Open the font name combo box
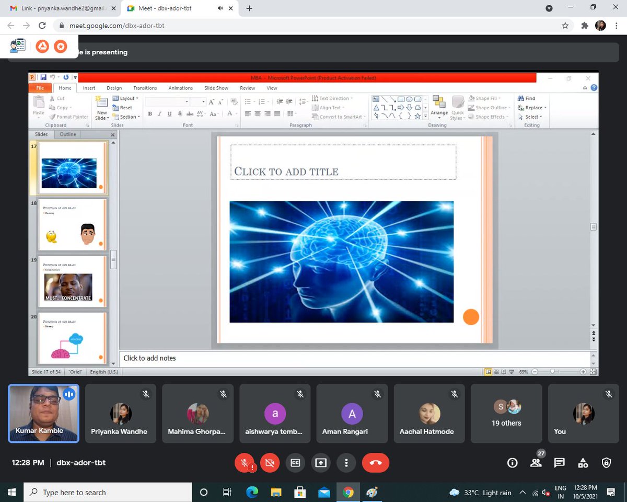 pos(167,101)
